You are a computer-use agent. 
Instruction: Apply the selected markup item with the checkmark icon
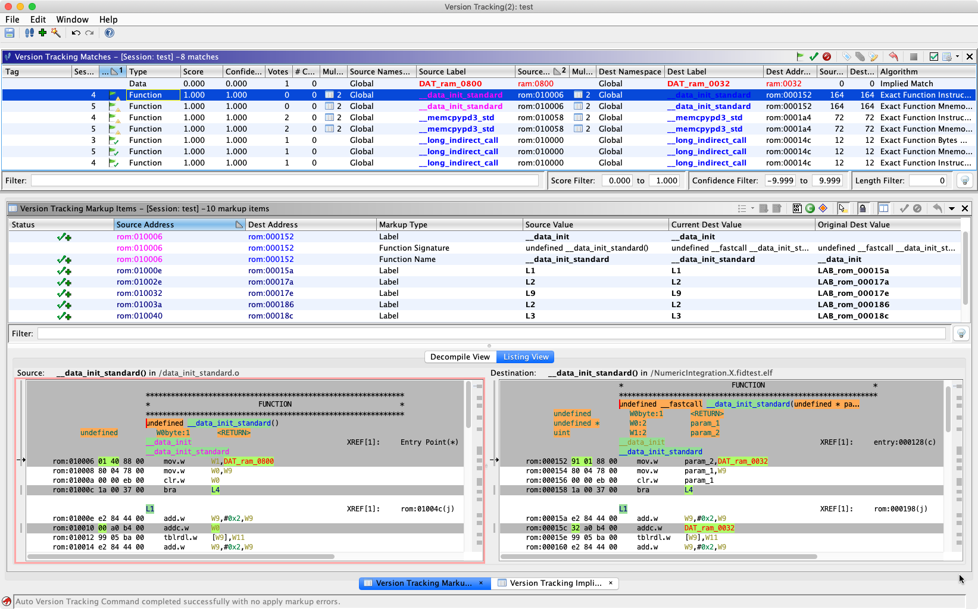tap(904, 208)
